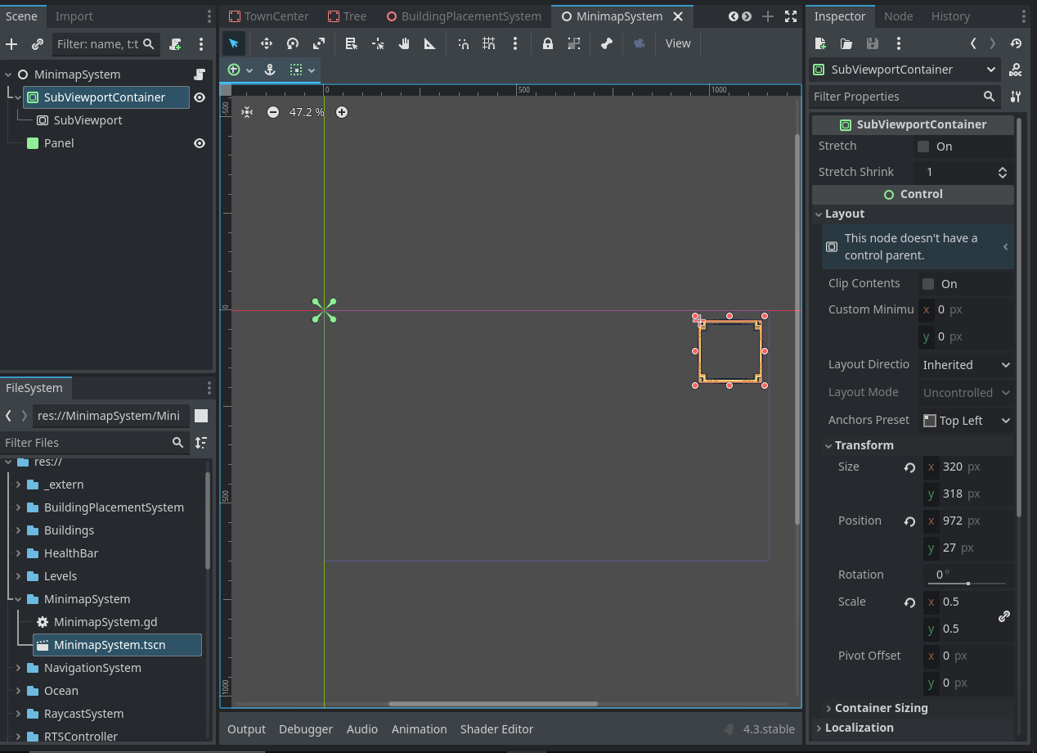Pick the Pan tool (hand icon)

(403, 43)
